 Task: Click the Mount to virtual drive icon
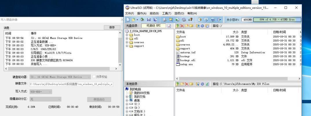click(184, 19)
